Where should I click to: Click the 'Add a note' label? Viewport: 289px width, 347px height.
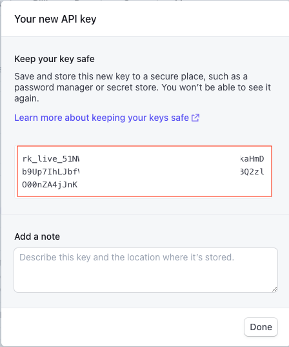click(37, 237)
